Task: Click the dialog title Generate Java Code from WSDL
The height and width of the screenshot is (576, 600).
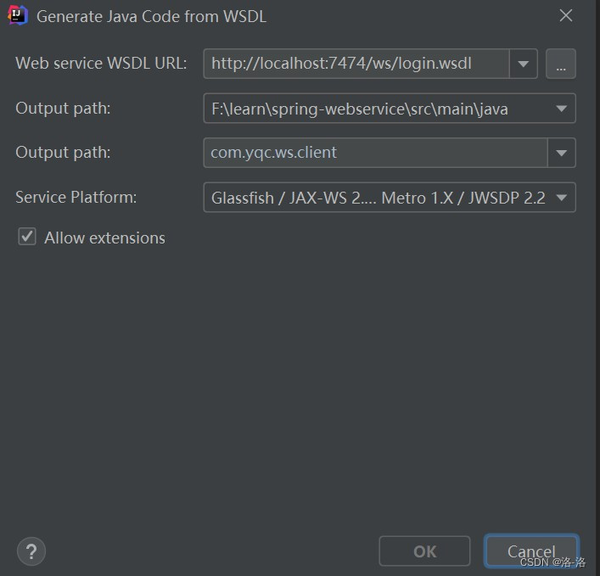Action: coord(152,16)
